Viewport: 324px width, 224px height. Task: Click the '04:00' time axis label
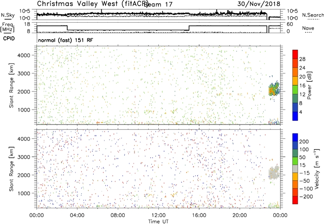click(x=77, y=216)
